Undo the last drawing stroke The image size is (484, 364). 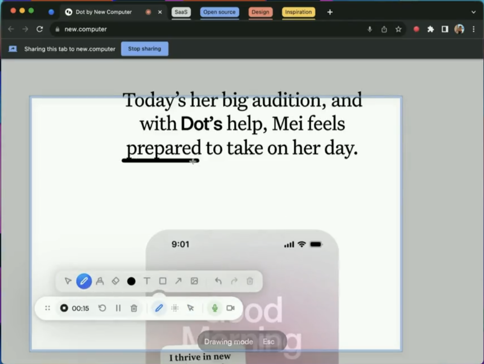pyautogui.click(x=218, y=281)
